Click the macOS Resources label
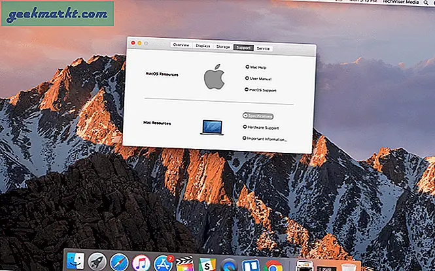 162,74
